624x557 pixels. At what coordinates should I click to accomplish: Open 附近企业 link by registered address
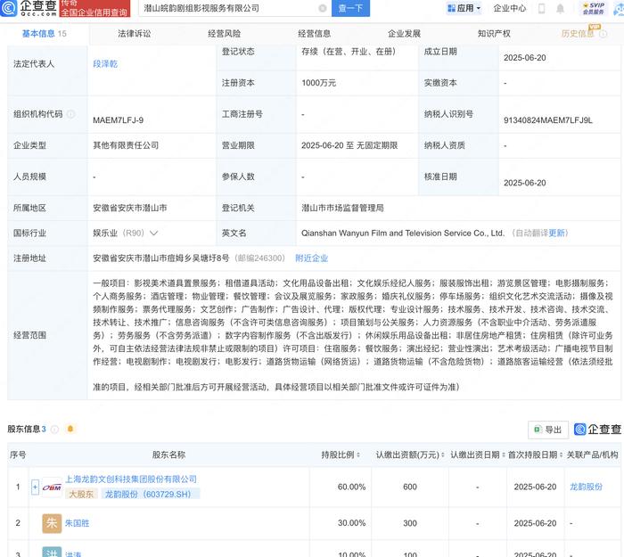pyautogui.click(x=312, y=258)
